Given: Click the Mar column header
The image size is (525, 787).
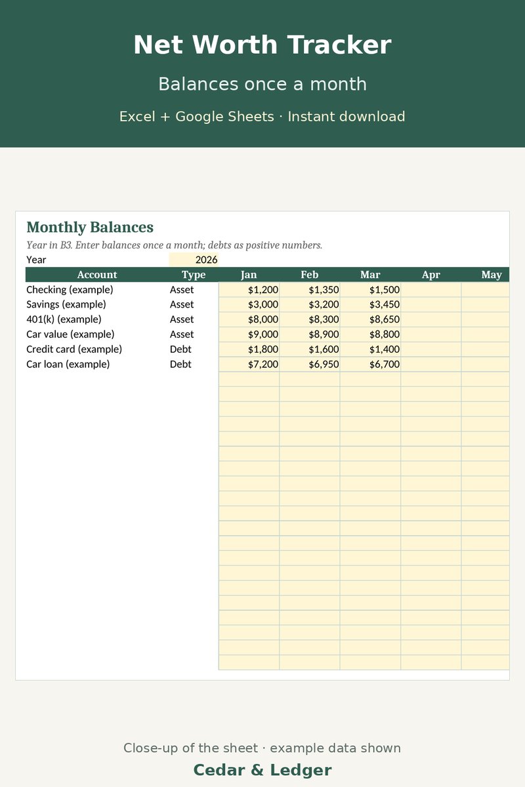Looking at the screenshot, I should tap(370, 275).
